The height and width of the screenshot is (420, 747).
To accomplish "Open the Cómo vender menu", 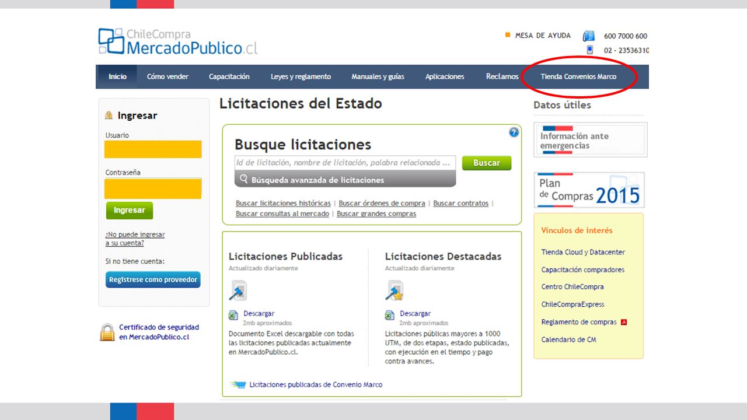I will pyautogui.click(x=167, y=76).
